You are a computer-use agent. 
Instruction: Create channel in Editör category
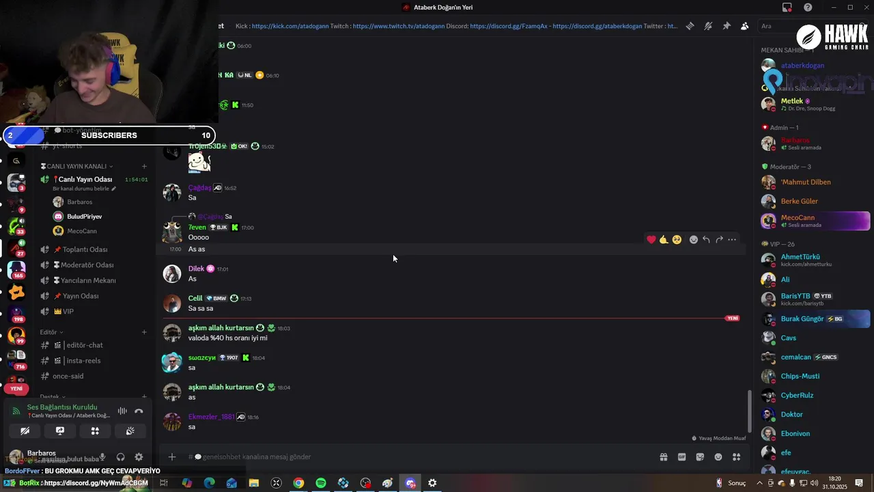(x=144, y=332)
